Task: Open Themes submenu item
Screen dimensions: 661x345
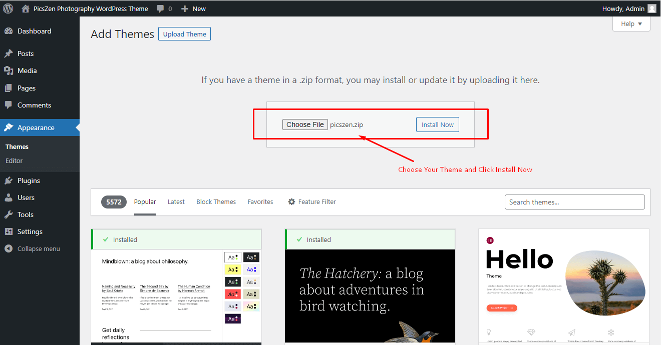Action: pos(17,146)
